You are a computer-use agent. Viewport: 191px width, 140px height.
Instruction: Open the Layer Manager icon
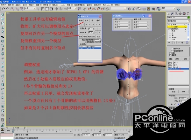click(139, 9)
